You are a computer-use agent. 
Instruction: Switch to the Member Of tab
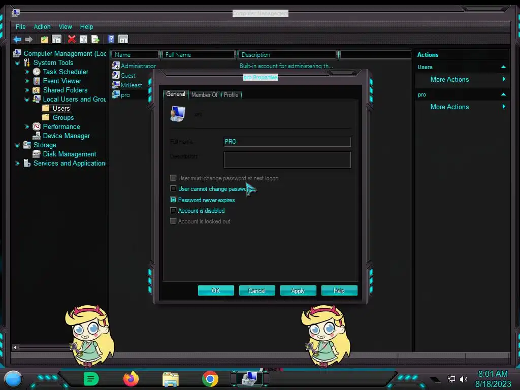click(204, 95)
